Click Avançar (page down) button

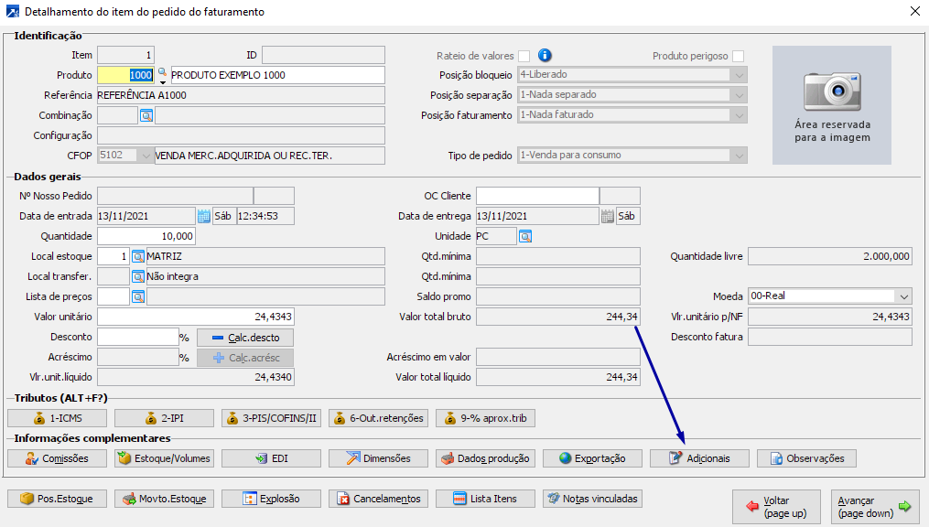click(x=875, y=507)
